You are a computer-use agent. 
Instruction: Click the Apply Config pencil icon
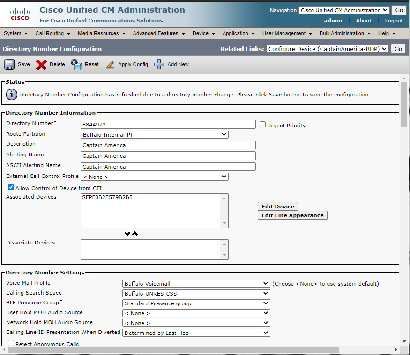[x=110, y=65]
